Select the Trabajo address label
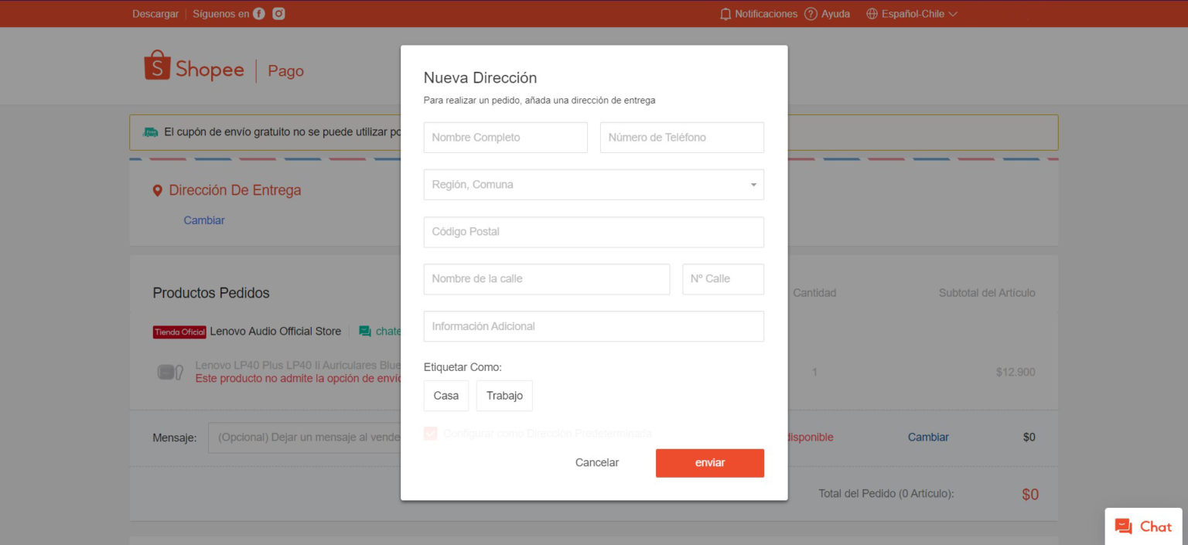1188x545 pixels. [x=504, y=395]
